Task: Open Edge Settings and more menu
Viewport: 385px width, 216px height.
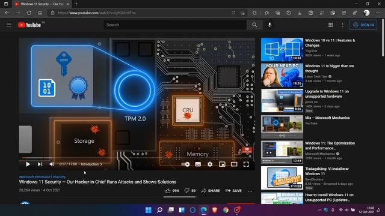Action: point(378,13)
